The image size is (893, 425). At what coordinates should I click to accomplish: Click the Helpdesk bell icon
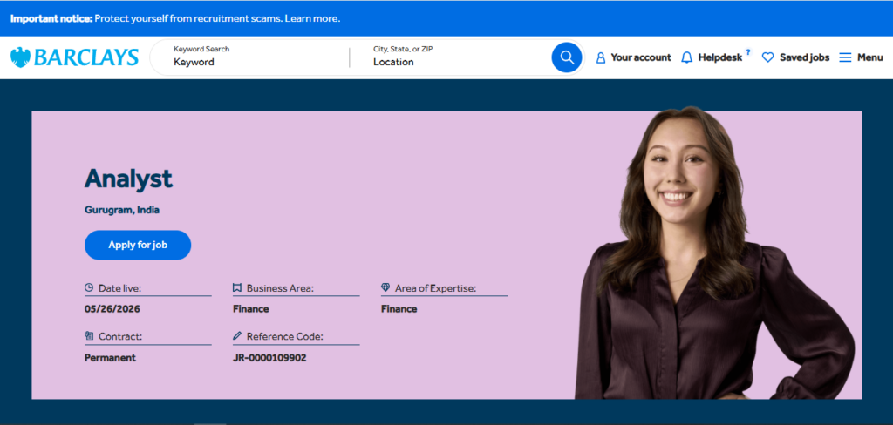pos(687,57)
